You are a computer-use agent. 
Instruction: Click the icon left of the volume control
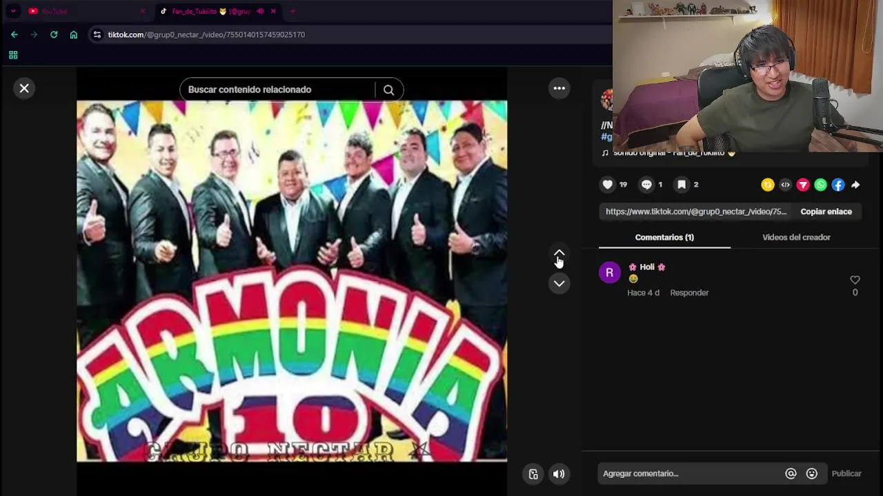click(533, 474)
